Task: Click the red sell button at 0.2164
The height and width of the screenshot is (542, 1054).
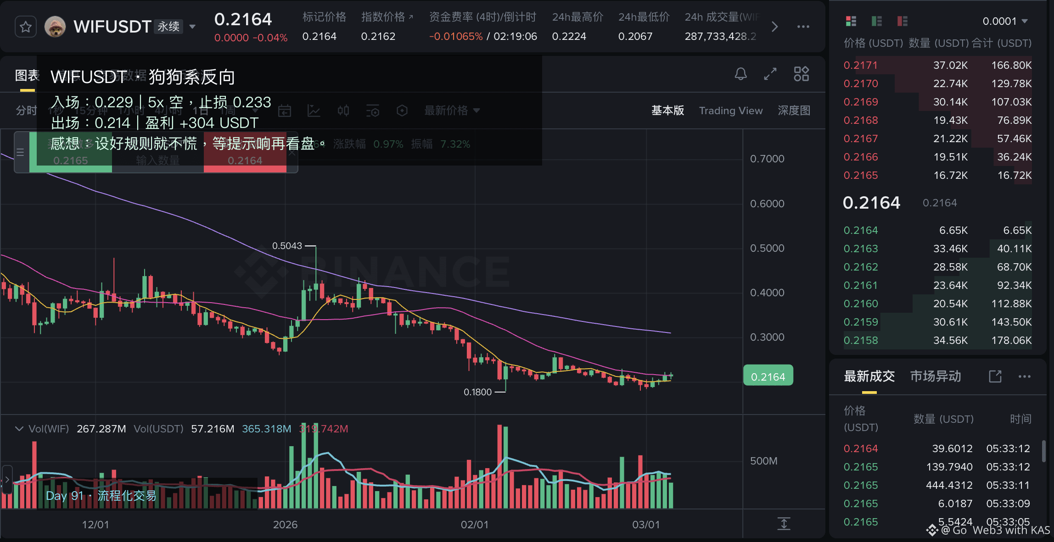Action: (245, 153)
